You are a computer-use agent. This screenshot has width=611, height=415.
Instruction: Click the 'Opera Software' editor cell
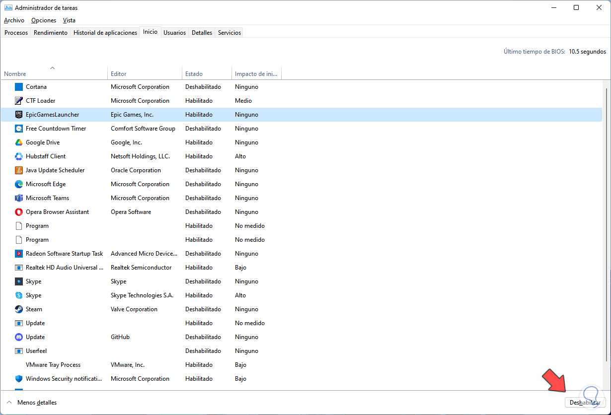click(x=131, y=212)
